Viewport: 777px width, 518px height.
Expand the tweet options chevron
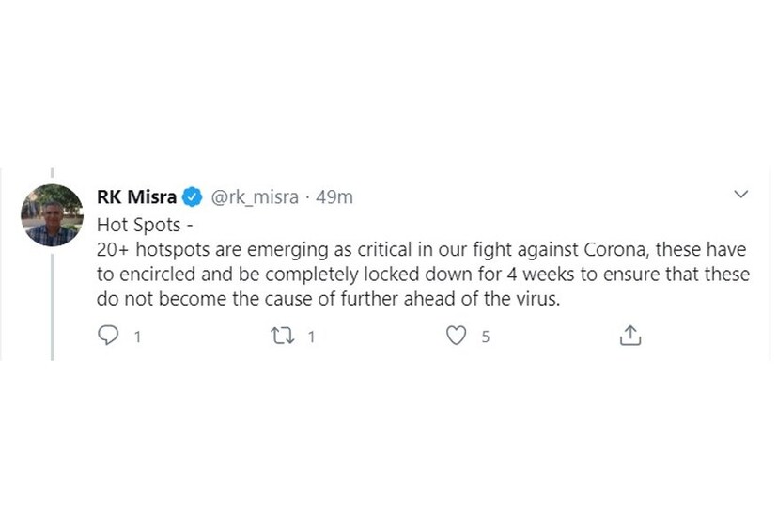click(740, 195)
